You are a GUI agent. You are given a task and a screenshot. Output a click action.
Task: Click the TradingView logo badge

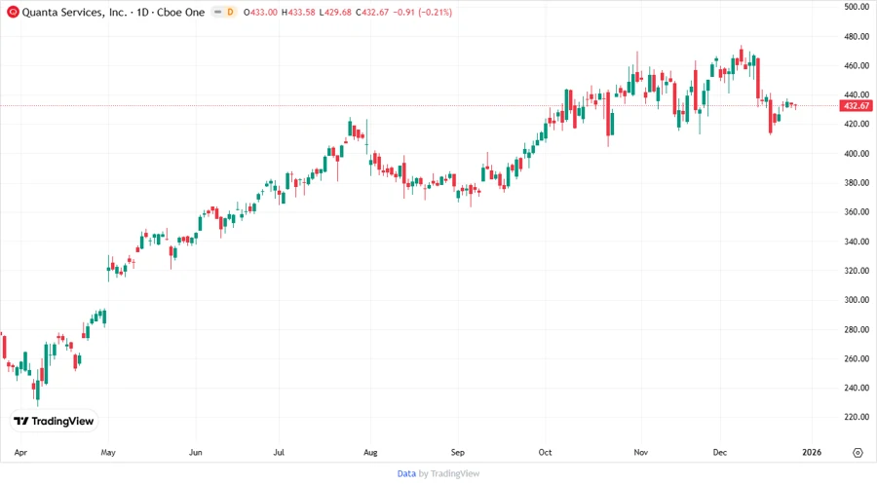click(55, 421)
